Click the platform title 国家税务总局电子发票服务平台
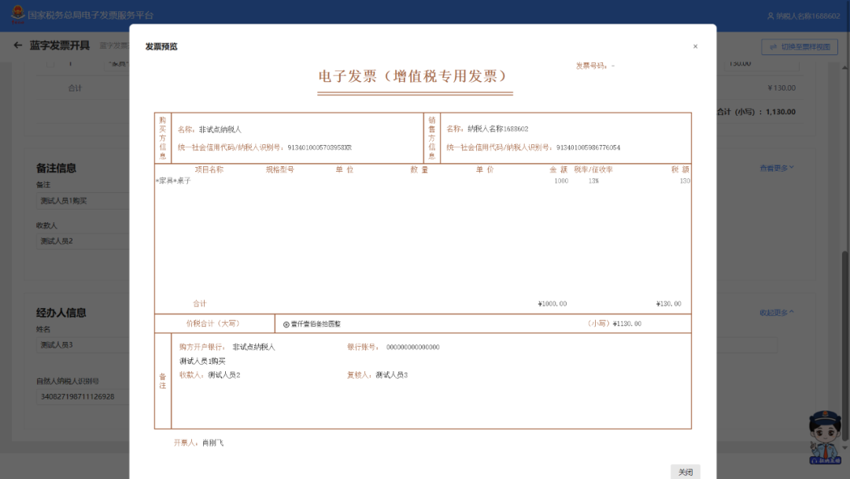Screen dimensions: 850x479 pos(91,15)
